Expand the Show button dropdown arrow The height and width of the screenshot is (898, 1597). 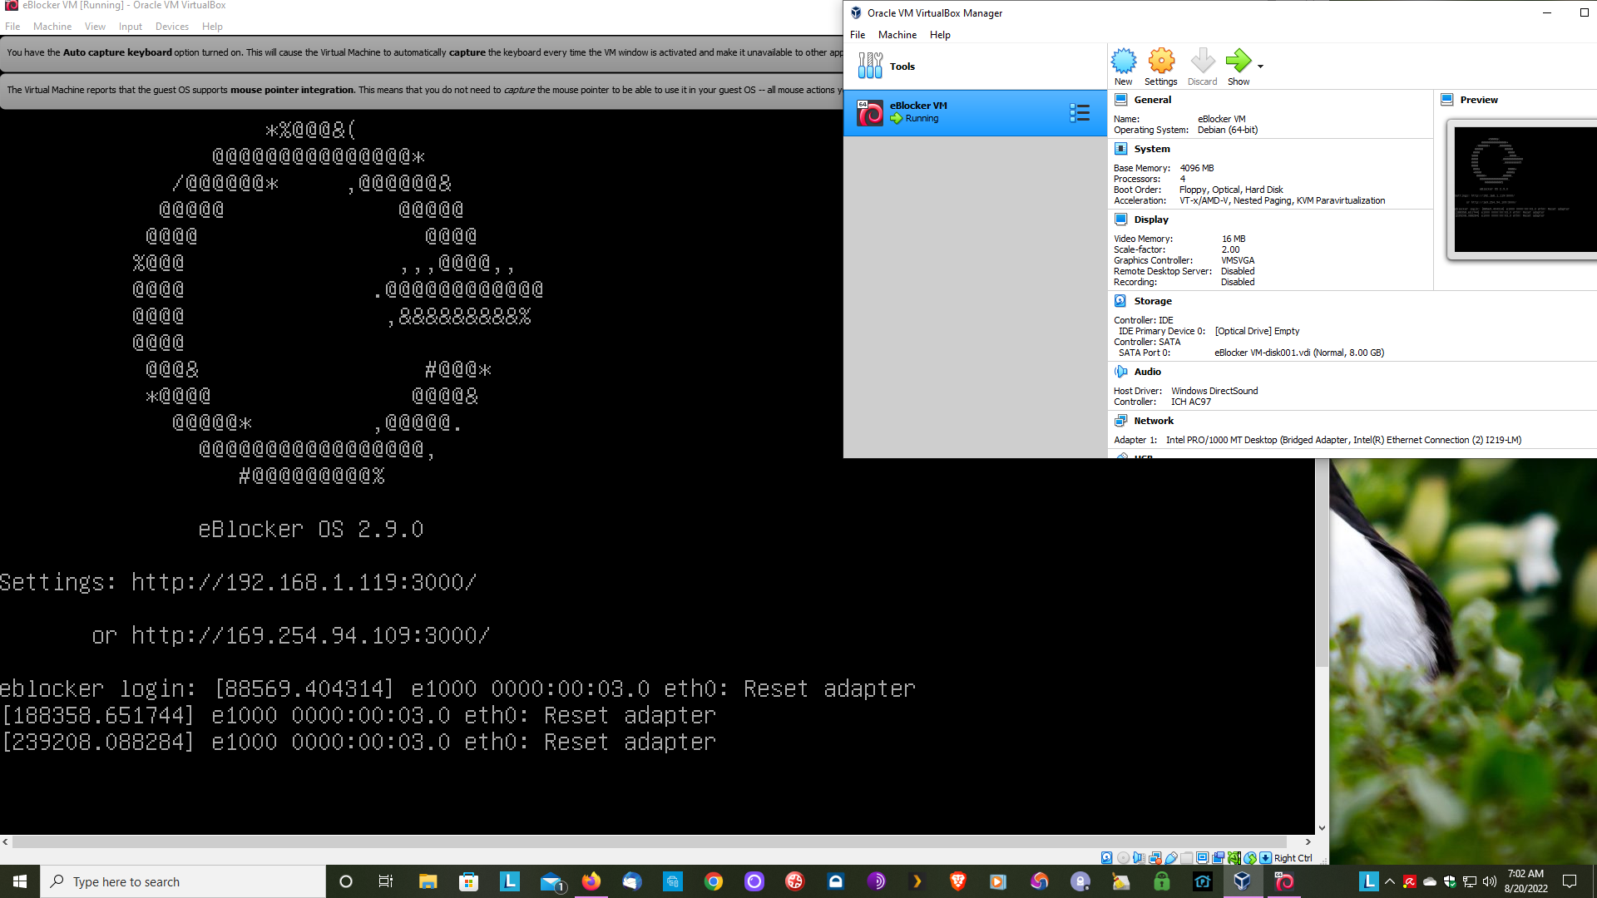1260,67
